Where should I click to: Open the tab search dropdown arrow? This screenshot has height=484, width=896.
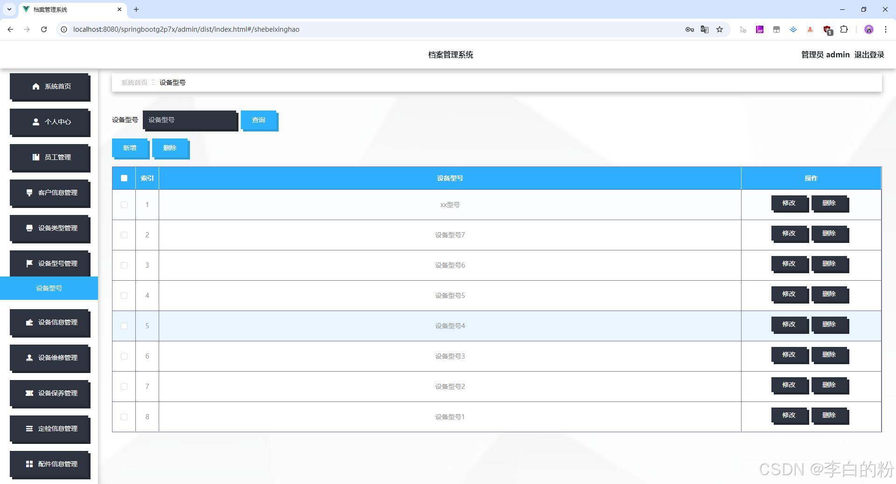click(9, 9)
